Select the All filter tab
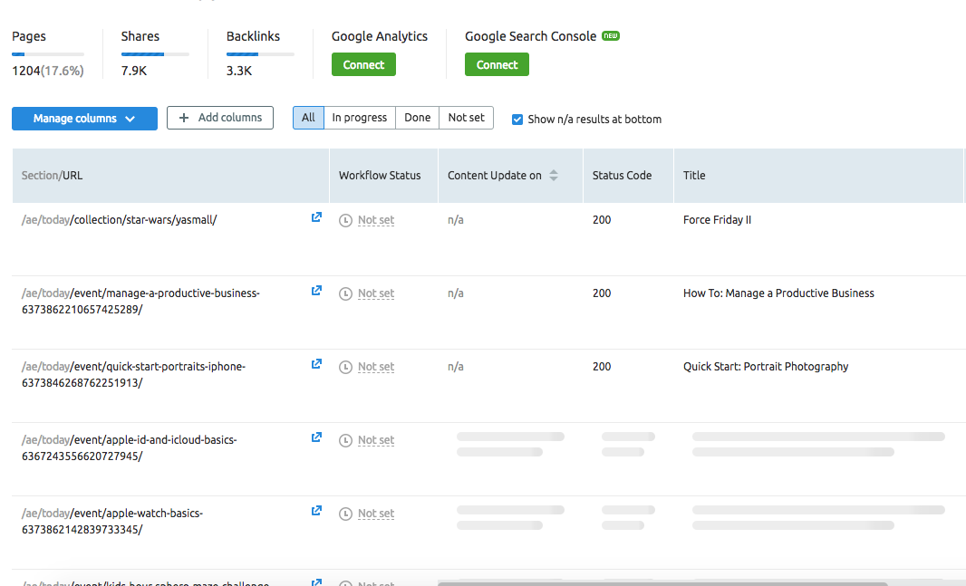The height and width of the screenshot is (586, 966). [308, 118]
